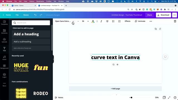
Task: Open the File menu in Canva
Action: pyautogui.click(x=17, y=15)
